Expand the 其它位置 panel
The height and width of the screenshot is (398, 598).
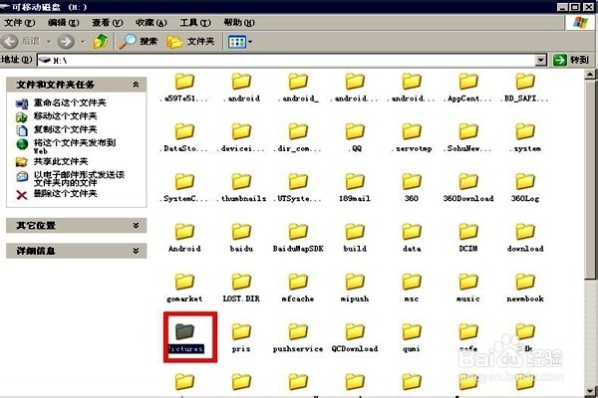(136, 226)
